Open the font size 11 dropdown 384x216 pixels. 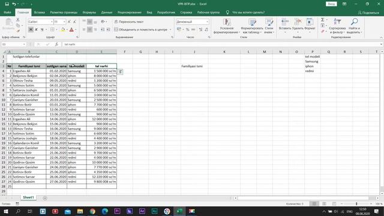tap(64, 22)
